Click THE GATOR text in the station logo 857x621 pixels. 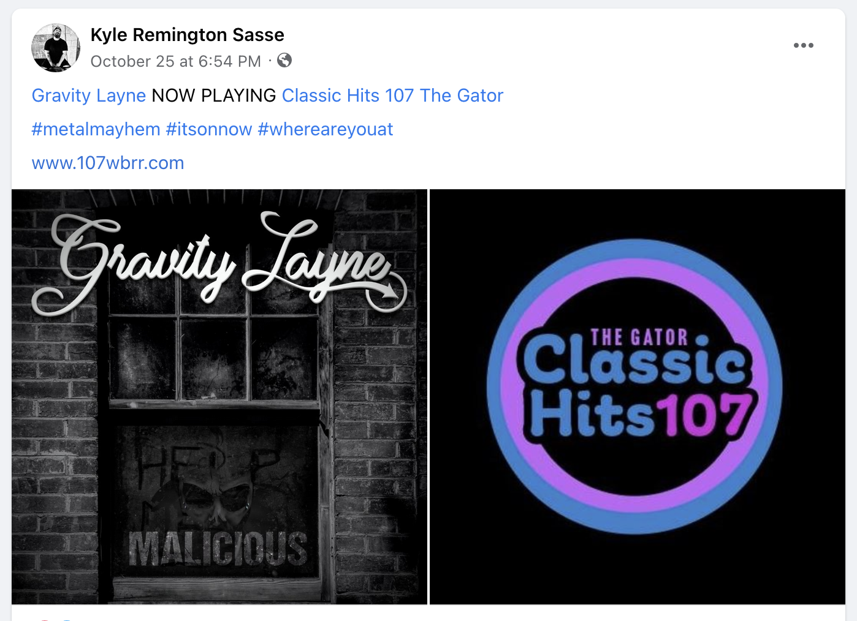639,337
